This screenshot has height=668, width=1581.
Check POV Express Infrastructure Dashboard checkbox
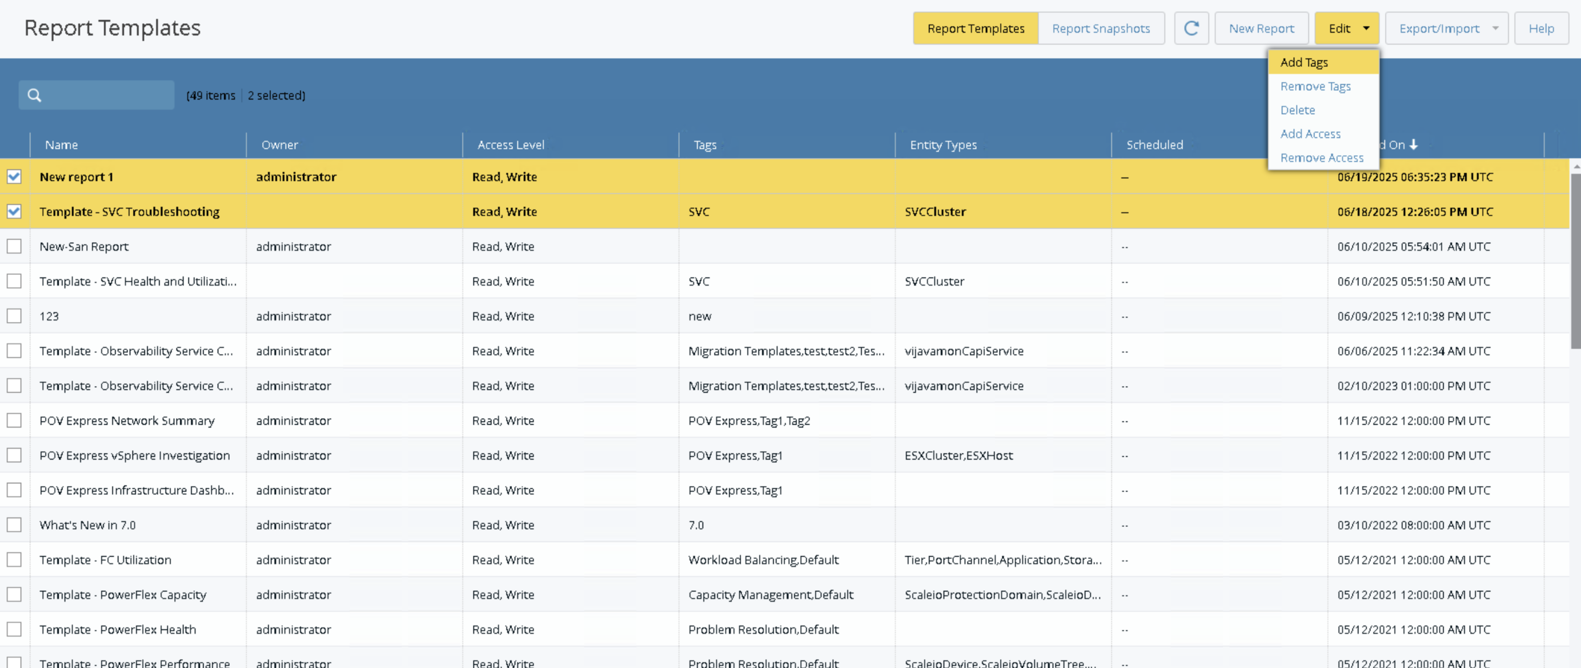[x=14, y=490]
